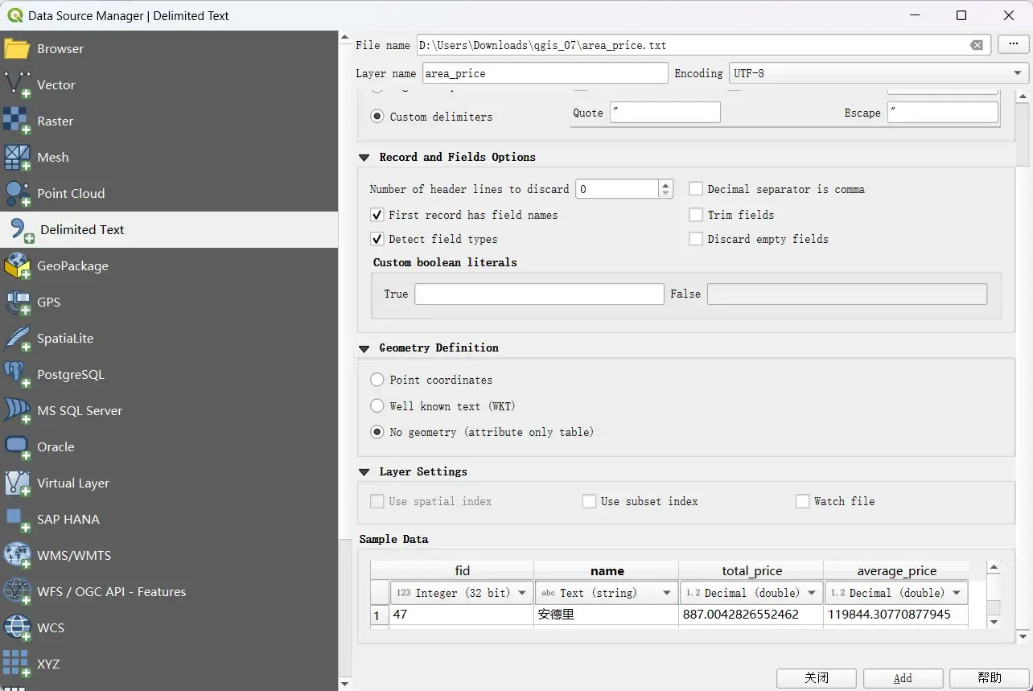Select the WFS / OGC API icon
1033x691 pixels.
17,591
